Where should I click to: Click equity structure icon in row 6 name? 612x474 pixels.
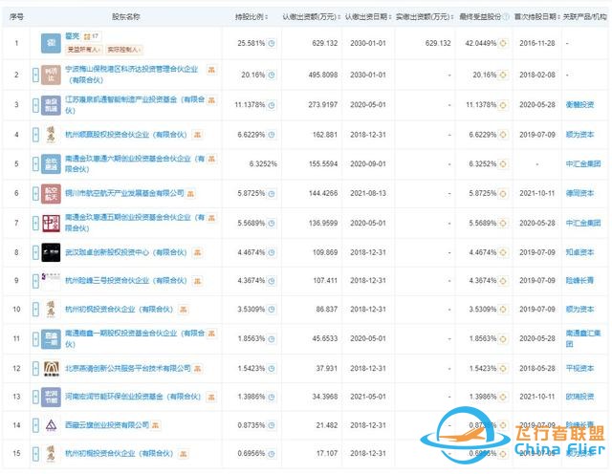click(190, 193)
